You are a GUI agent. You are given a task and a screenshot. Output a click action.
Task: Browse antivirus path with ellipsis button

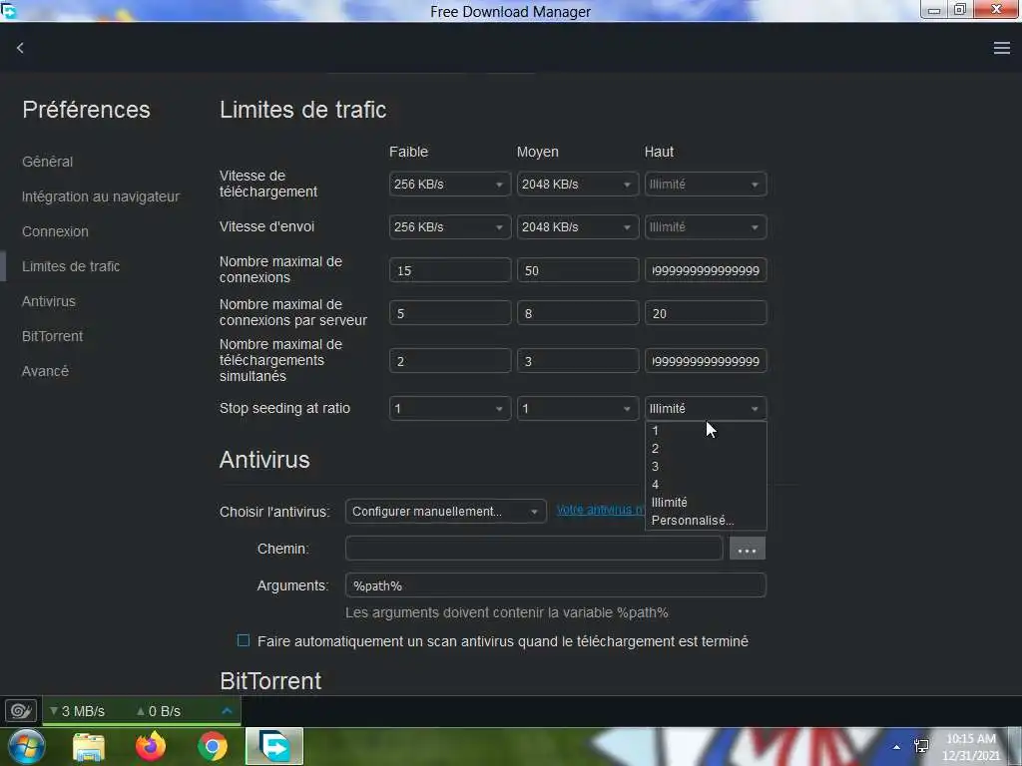(x=747, y=550)
